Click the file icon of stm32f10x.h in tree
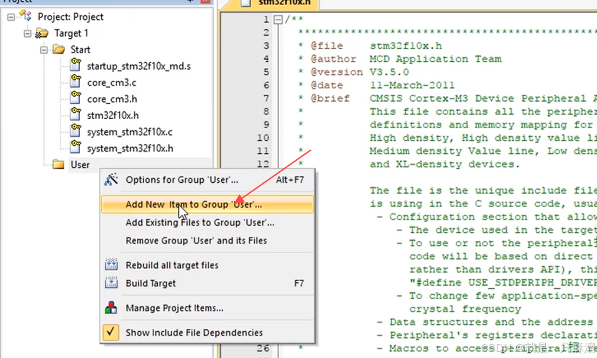This screenshot has width=597, height=358. (x=75, y=114)
